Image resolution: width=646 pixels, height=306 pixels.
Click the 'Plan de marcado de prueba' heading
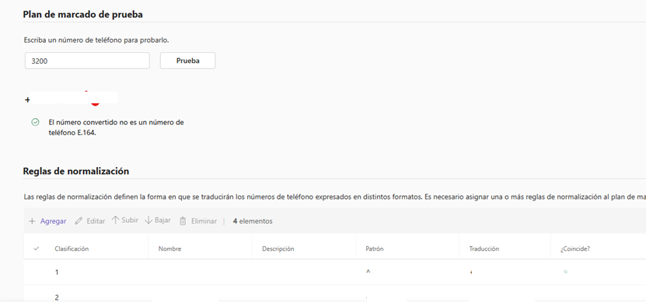pos(83,15)
